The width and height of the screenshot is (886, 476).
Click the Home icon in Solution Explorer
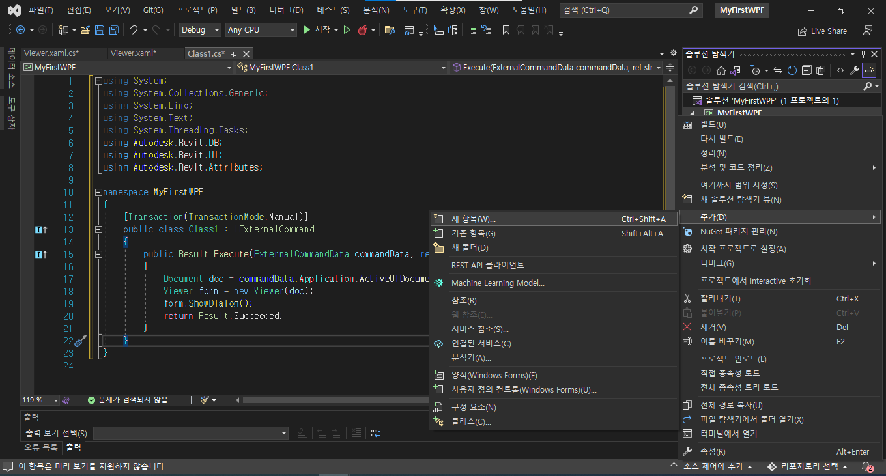(x=721, y=70)
